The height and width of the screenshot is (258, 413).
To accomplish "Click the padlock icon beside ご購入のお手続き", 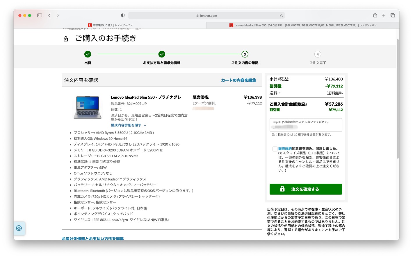I will (x=66, y=39).
